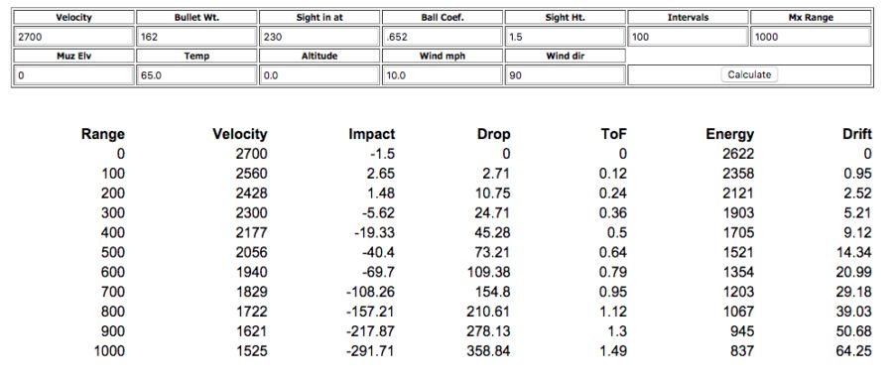Select the Velocity input field showing 2700

(x=74, y=37)
